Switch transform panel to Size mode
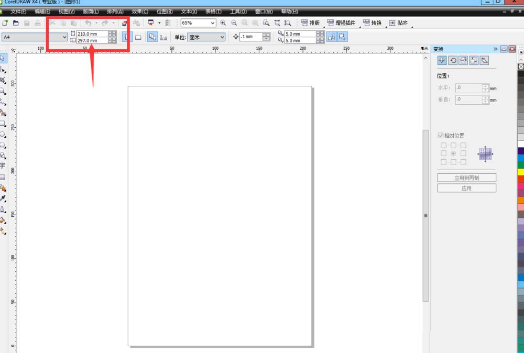The width and height of the screenshot is (524, 353). click(x=474, y=60)
